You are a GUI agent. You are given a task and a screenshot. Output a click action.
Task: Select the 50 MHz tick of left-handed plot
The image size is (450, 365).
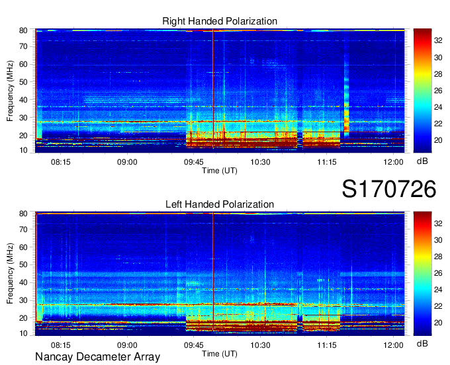(23, 264)
